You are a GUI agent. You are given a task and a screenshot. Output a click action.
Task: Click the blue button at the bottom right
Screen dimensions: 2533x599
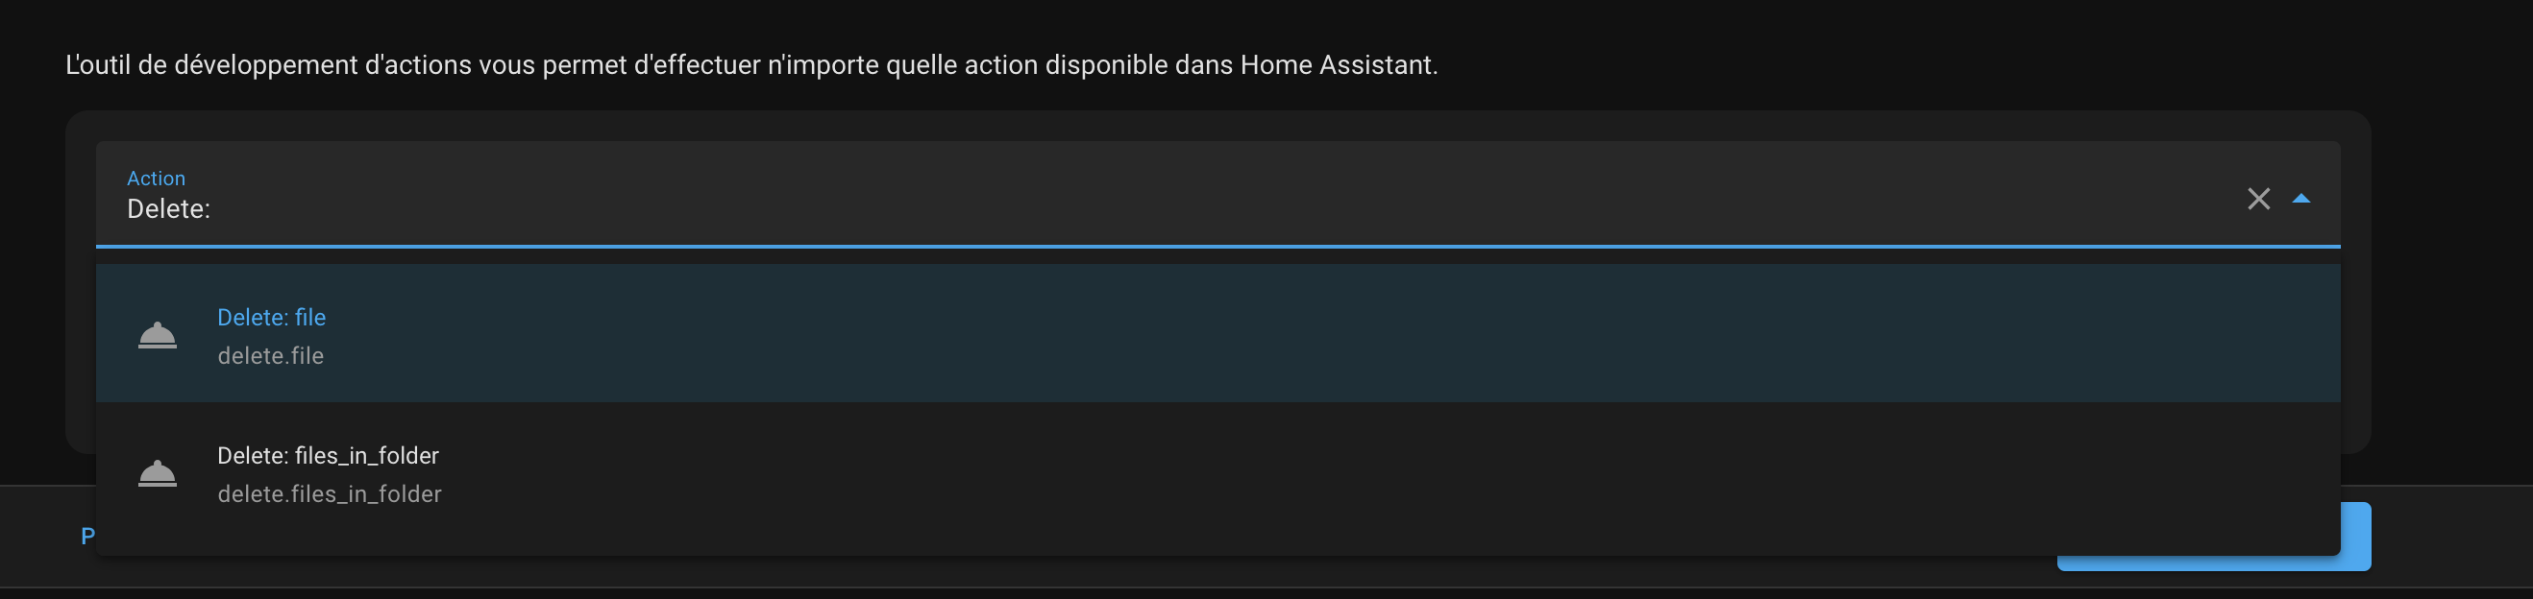[2355, 537]
